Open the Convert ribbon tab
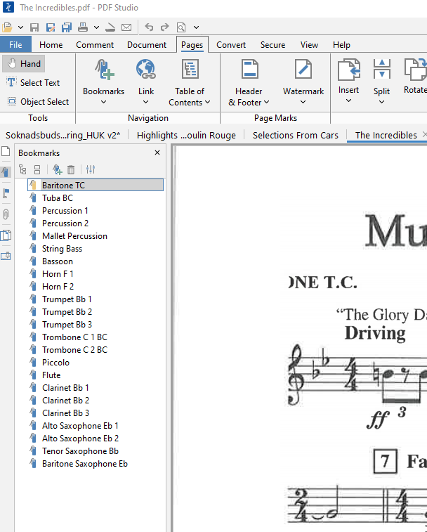The width and height of the screenshot is (427, 532). pyautogui.click(x=231, y=45)
